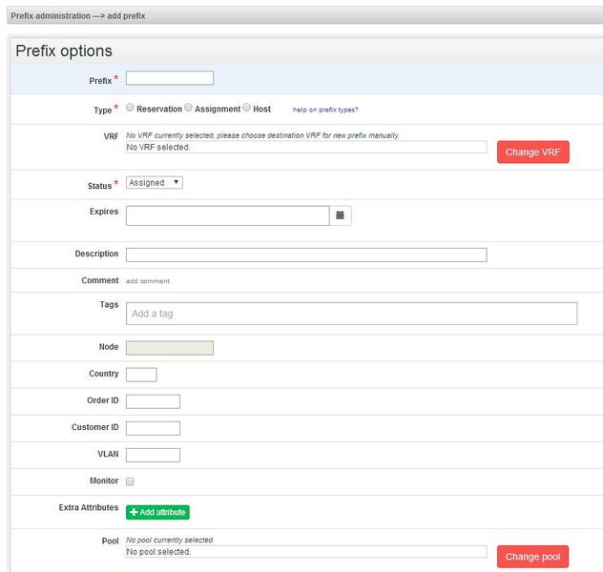
Task: Click the Node field
Action: 170,348
